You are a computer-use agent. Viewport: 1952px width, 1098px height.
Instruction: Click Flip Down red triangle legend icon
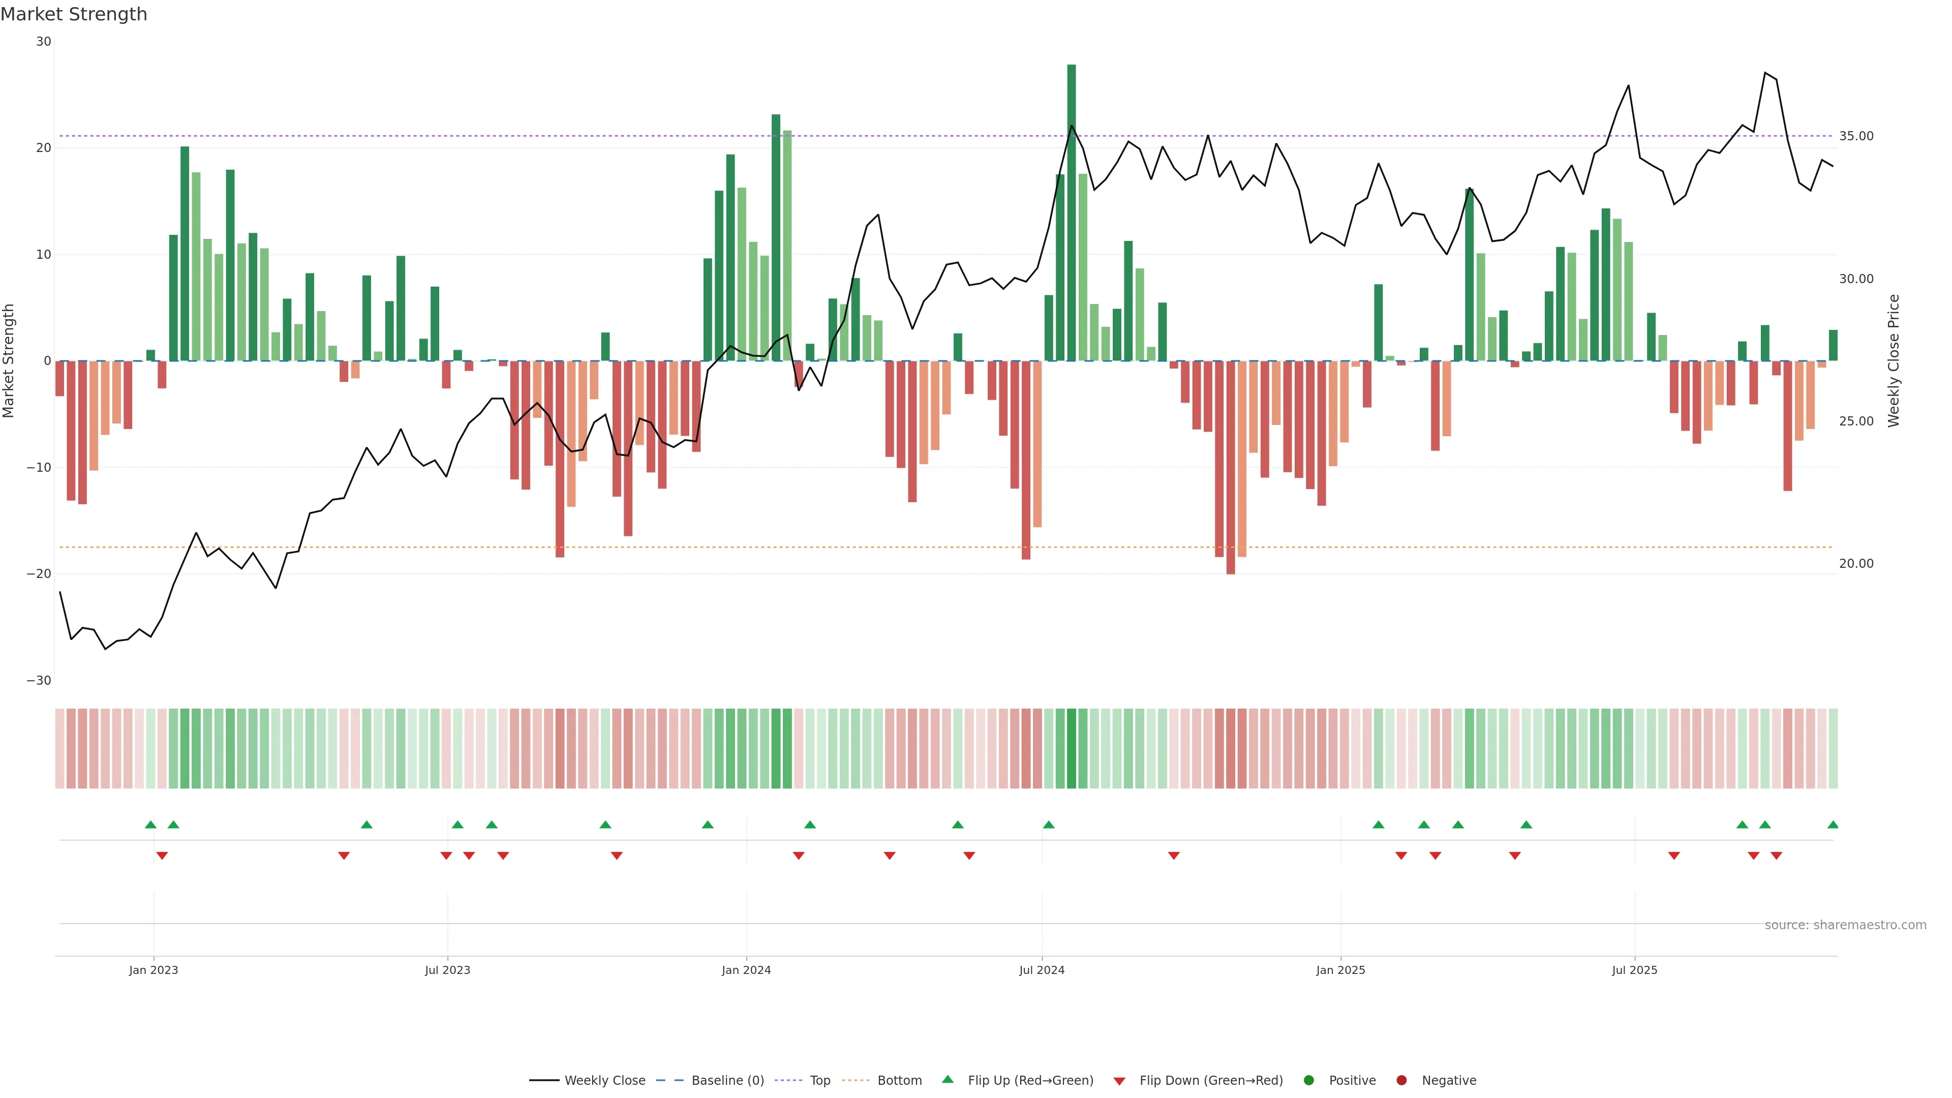tap(1119, 1081)
